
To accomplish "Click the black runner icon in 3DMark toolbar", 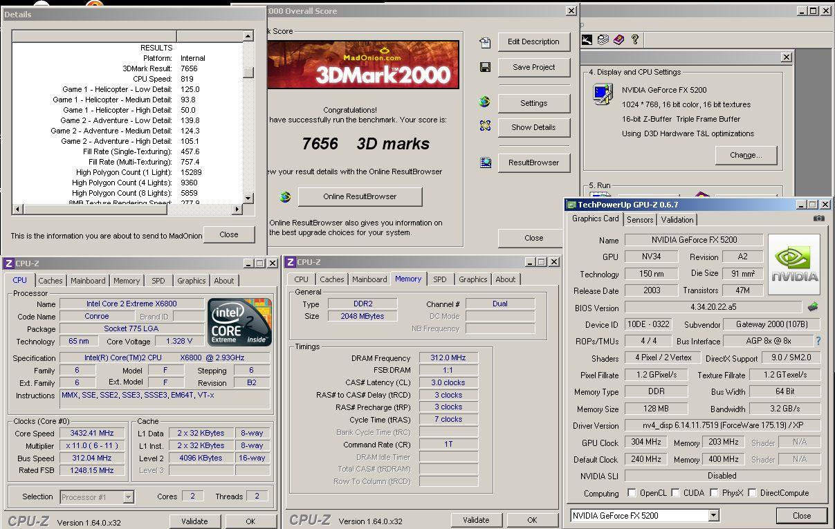I will coord(587,39).
